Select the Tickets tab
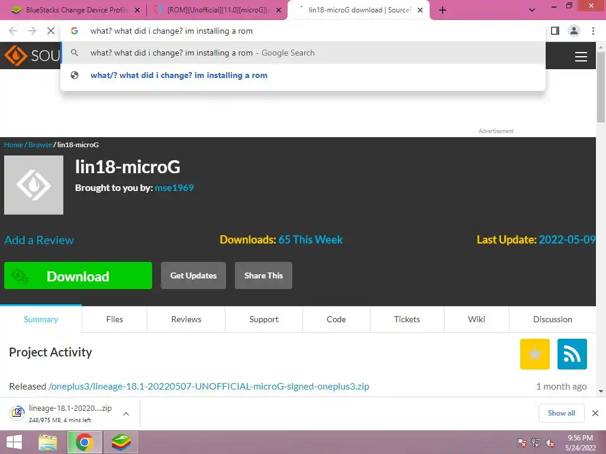Viewport: 606px width, 454px height. tap(407, 319)
